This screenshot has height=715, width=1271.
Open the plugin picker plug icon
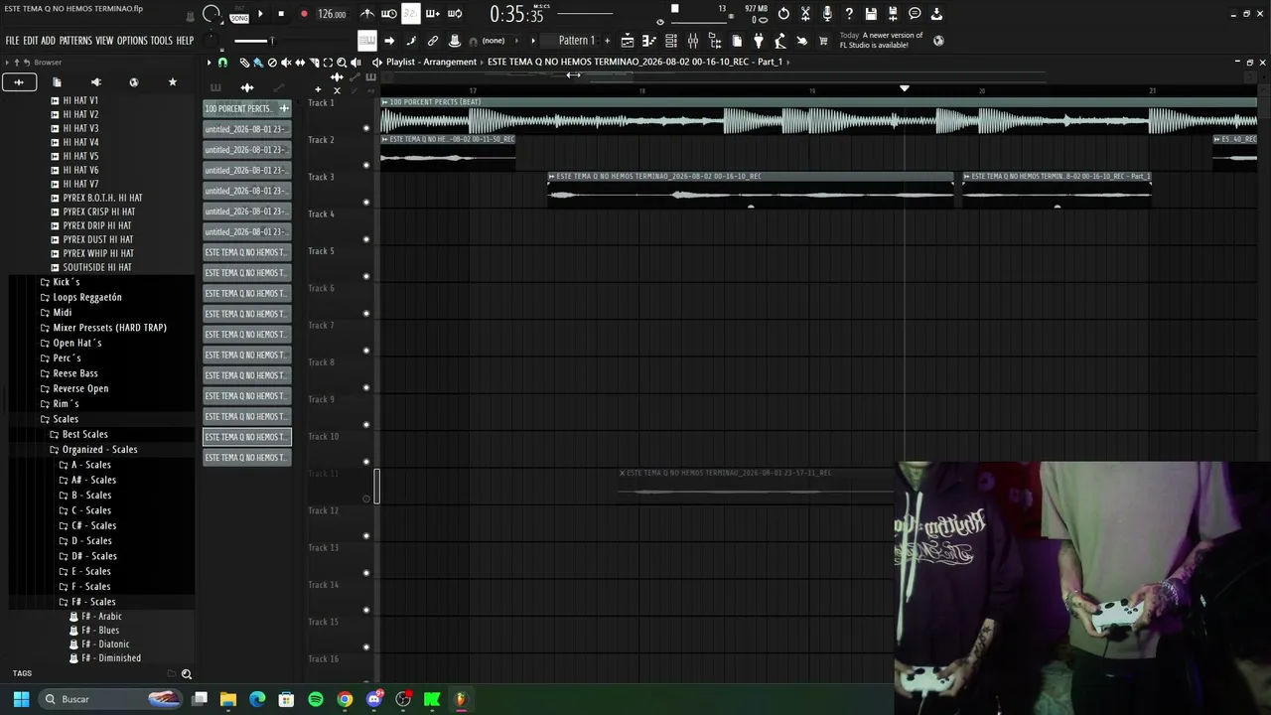tap(759, 41)
